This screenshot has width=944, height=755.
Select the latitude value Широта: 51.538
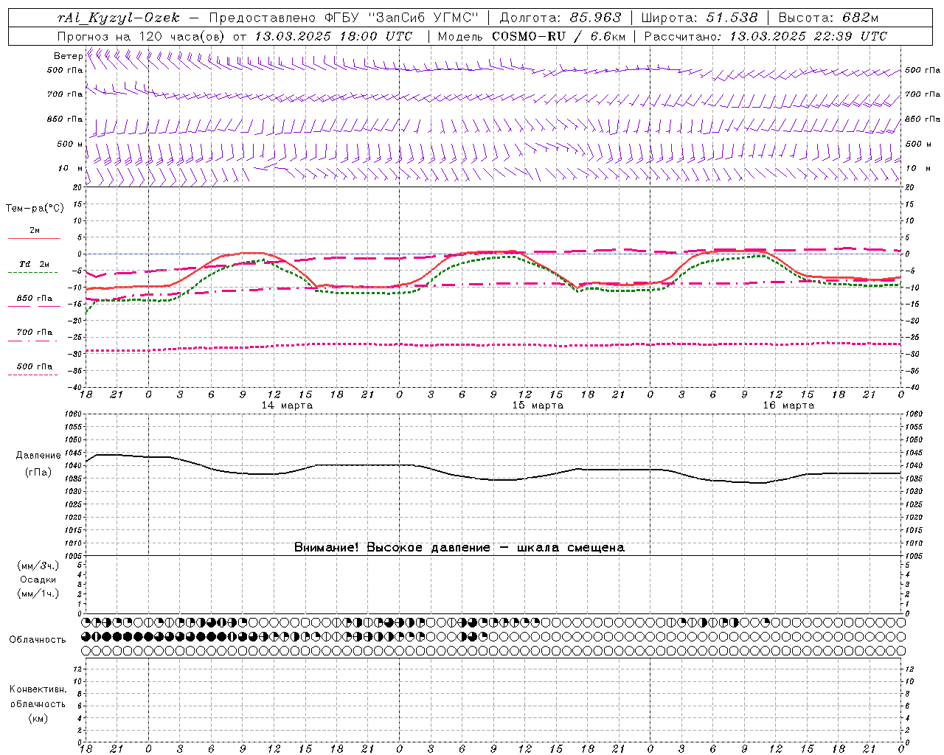(x=699, y=18)
